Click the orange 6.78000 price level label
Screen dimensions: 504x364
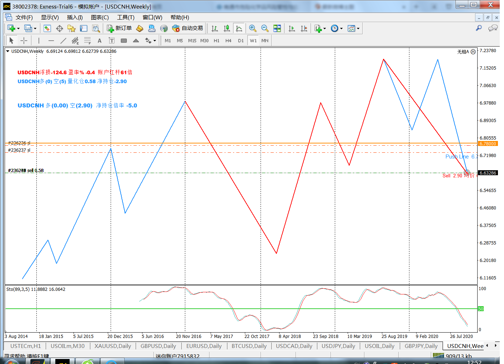coord(488,143)
